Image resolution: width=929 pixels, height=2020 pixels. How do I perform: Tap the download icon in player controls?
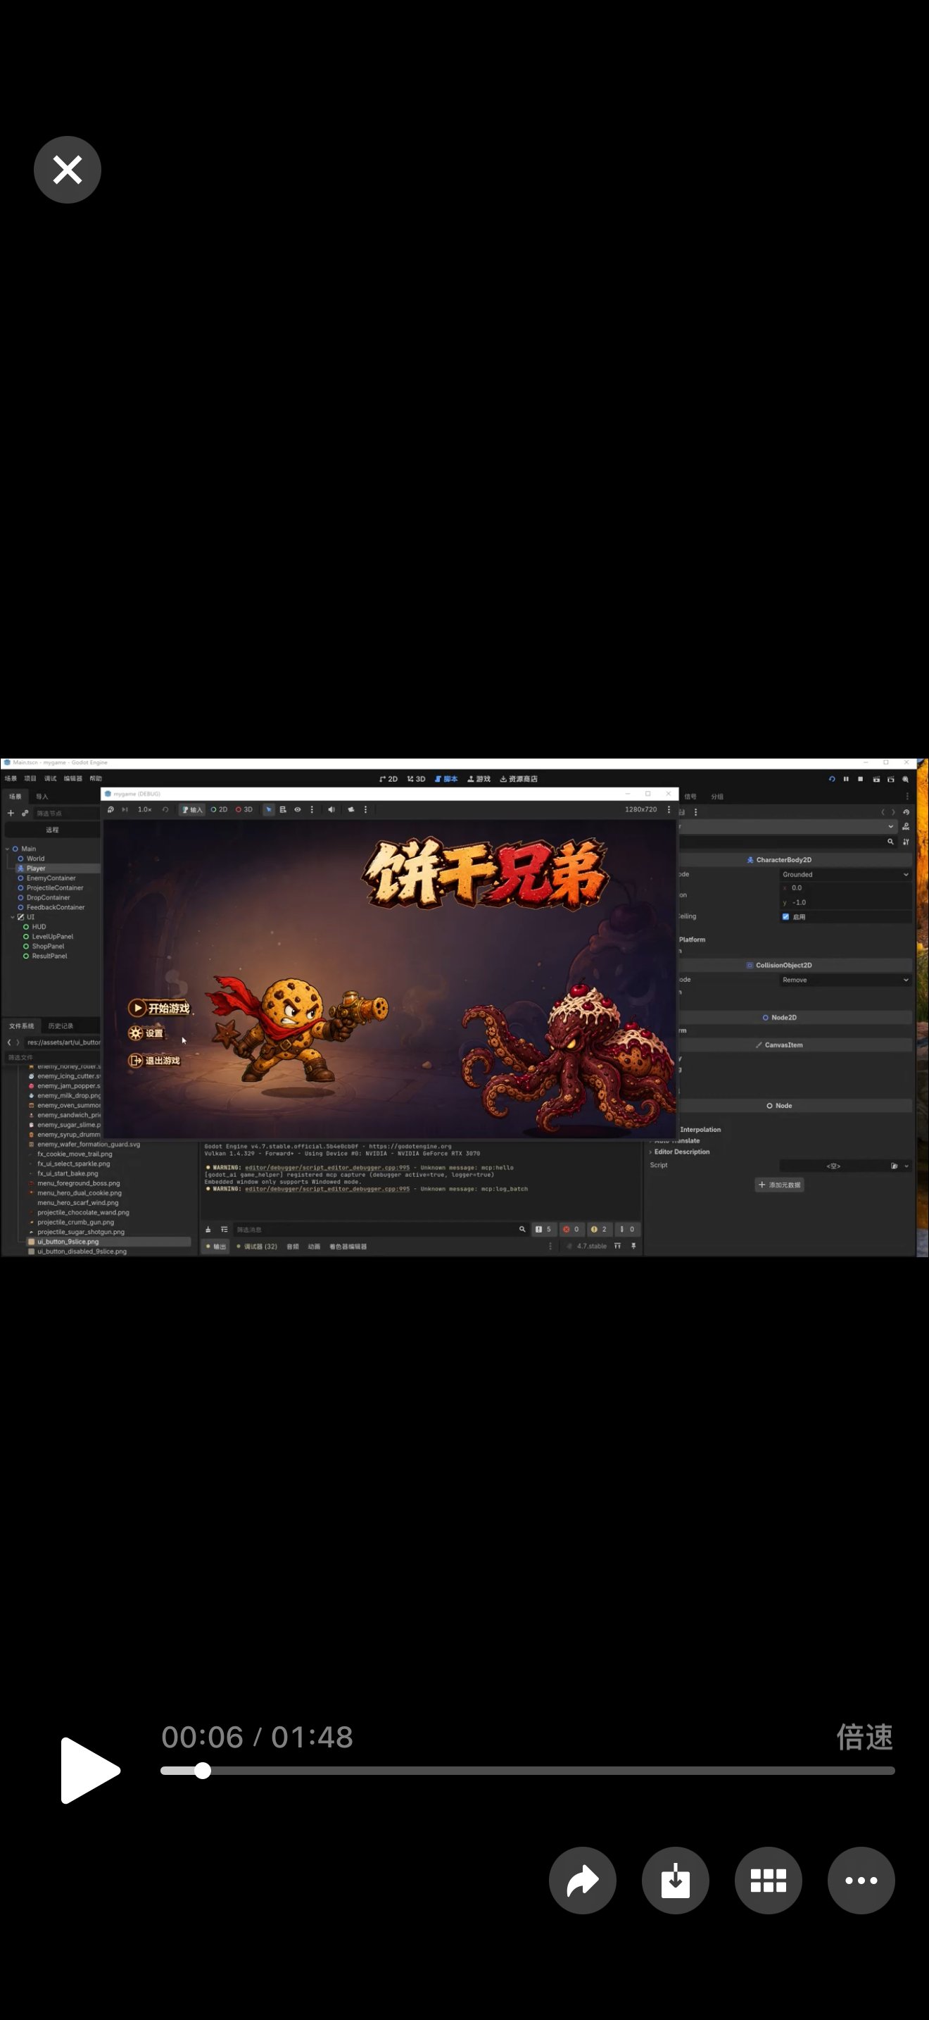pyautogui.click(x=675, y=1881)
